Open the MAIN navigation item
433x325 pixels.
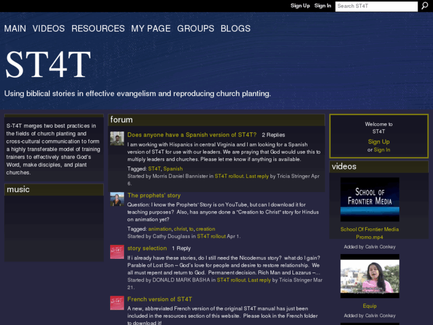pyautogui.click(x=15, y=29)
